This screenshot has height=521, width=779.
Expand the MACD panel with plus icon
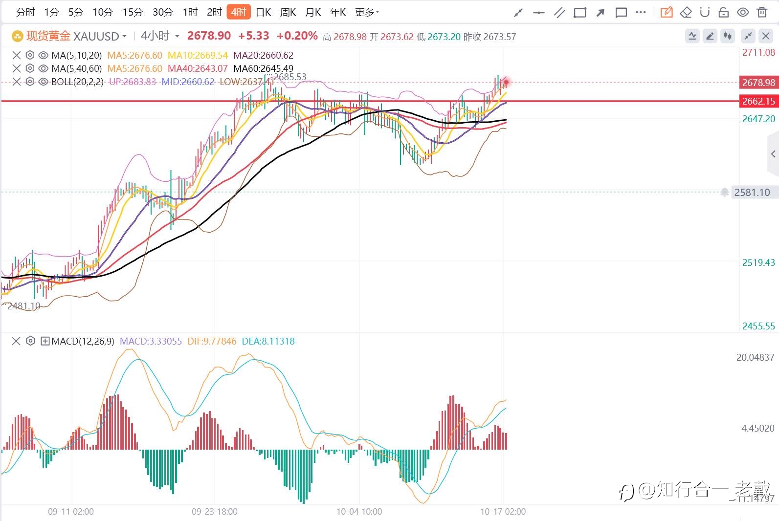[x=45, y=341]
